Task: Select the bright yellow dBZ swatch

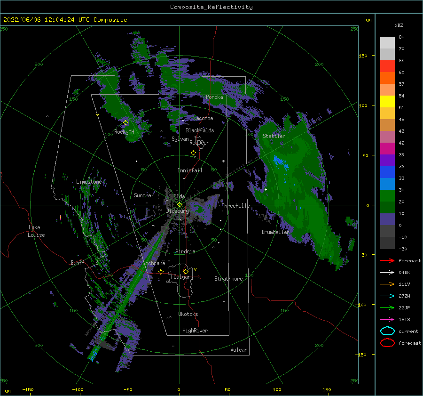Action: tap(387, 101)
